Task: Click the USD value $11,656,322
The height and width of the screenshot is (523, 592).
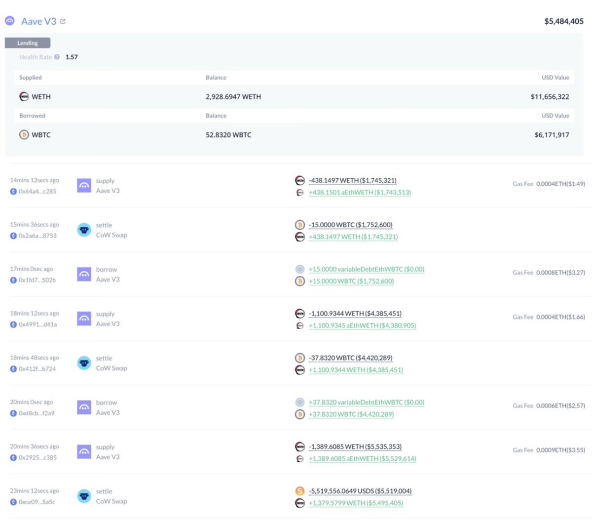Action: (x=550, y=96)
